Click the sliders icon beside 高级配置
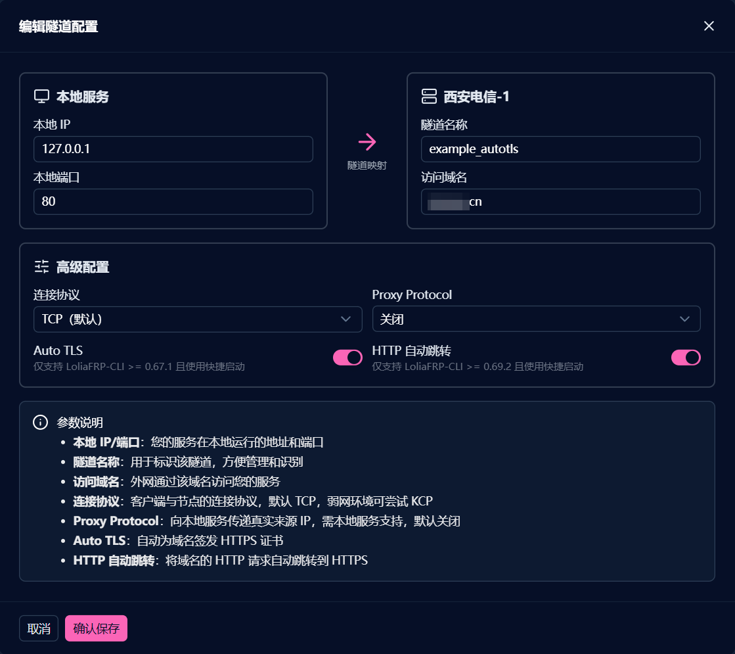The height and width of the screenshot is (654, 735). tap(42, 266)
